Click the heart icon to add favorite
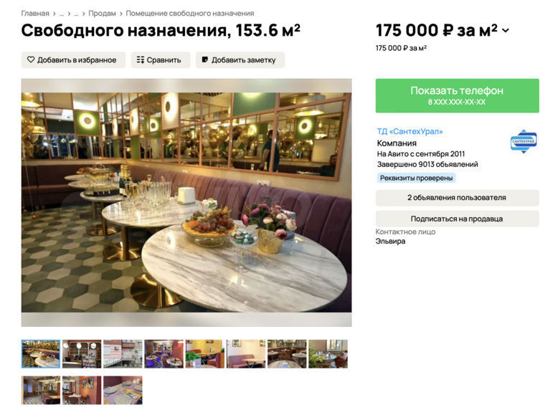This screenshot has height=410, width=545. point(31,59)
